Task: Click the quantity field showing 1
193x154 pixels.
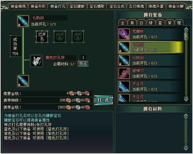Action: click(83, 57)
